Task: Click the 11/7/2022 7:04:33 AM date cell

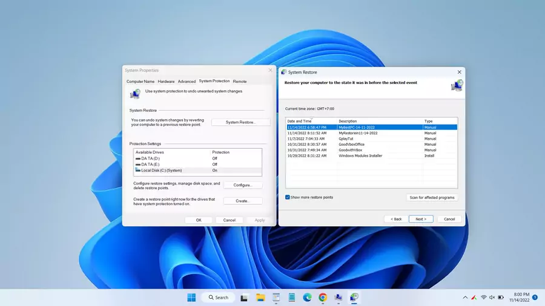Action: [306, 138]
